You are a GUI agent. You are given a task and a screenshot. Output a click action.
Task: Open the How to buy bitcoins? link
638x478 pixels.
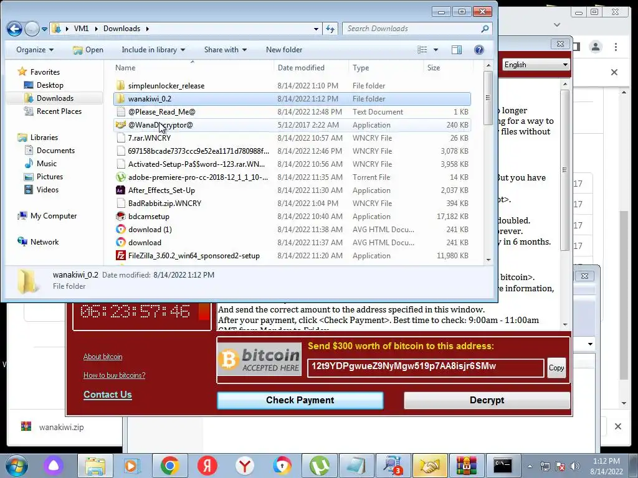coord(115,375)
